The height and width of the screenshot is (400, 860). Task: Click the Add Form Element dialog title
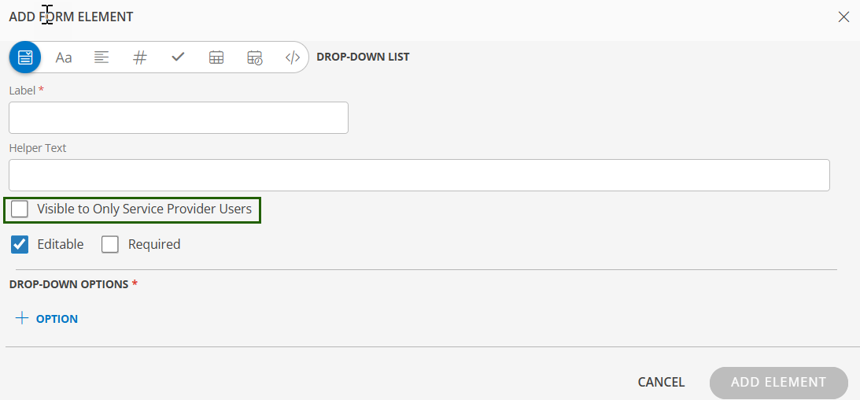[x=71, y=17]
